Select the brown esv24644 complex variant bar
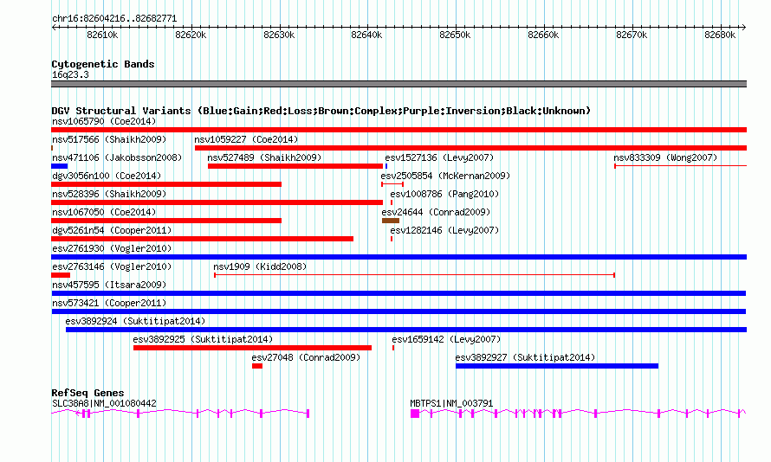 391,221
